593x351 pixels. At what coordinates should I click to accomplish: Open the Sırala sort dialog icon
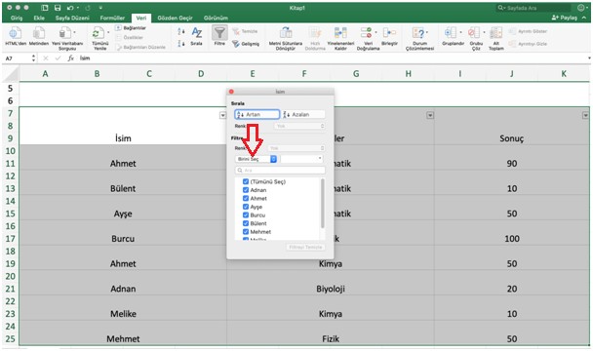197,33
